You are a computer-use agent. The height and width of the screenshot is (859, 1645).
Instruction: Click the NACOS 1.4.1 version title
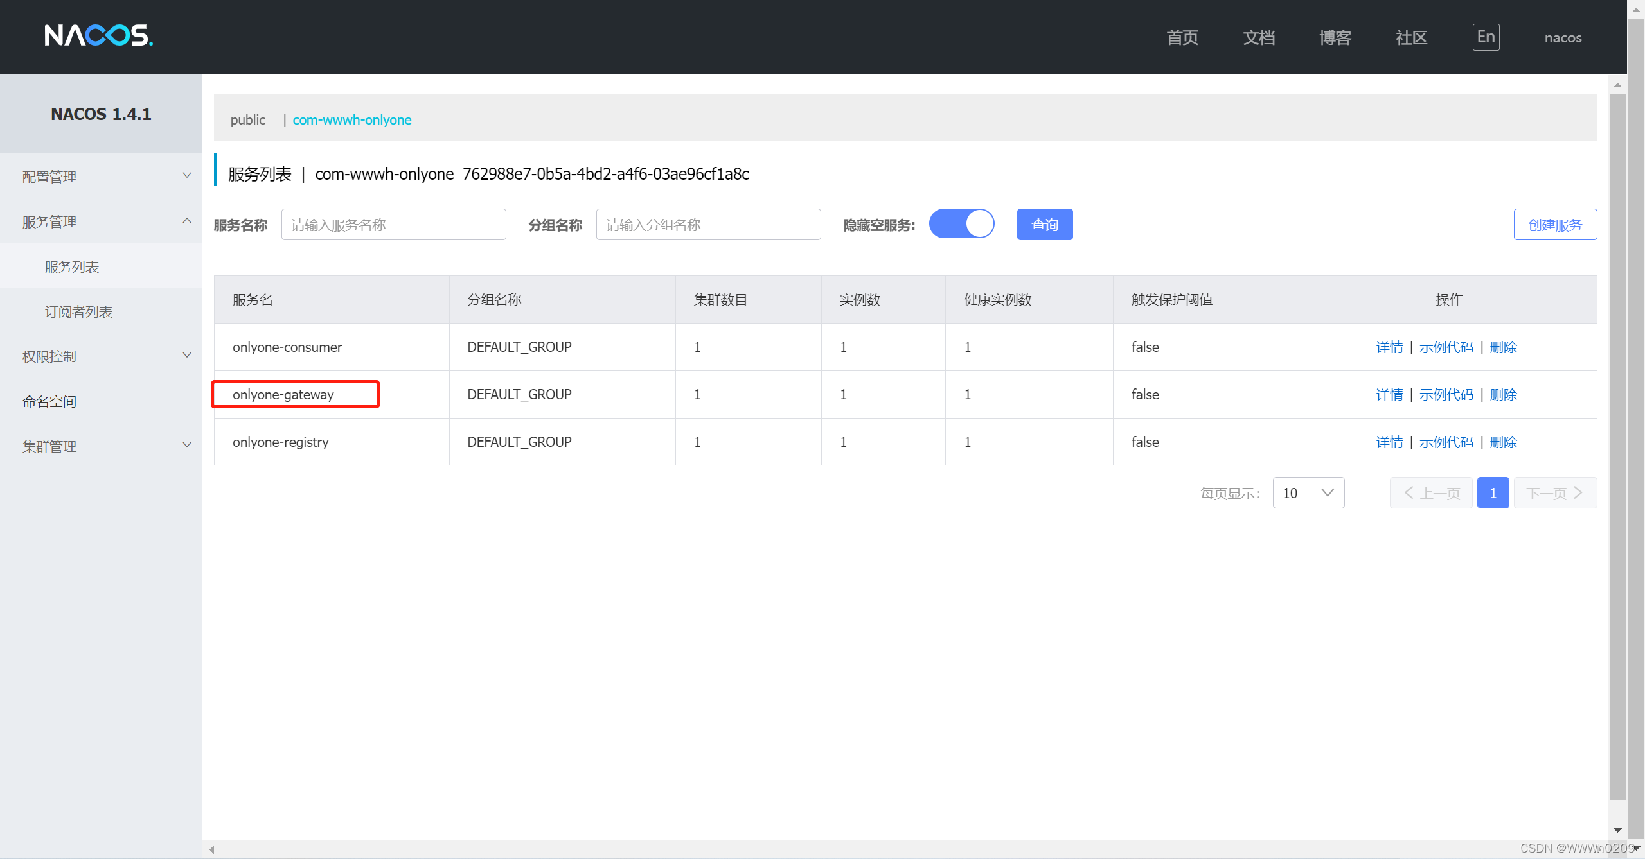(101, 114)
